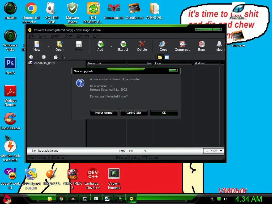Click the Never remind button

(104, 113)
